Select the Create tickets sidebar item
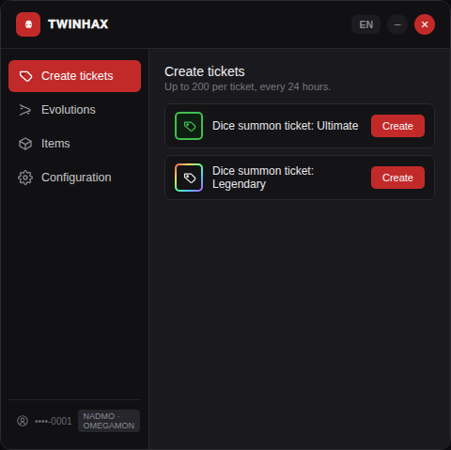The height and width of the screenshot is (450, 451). tap(74, 76)
